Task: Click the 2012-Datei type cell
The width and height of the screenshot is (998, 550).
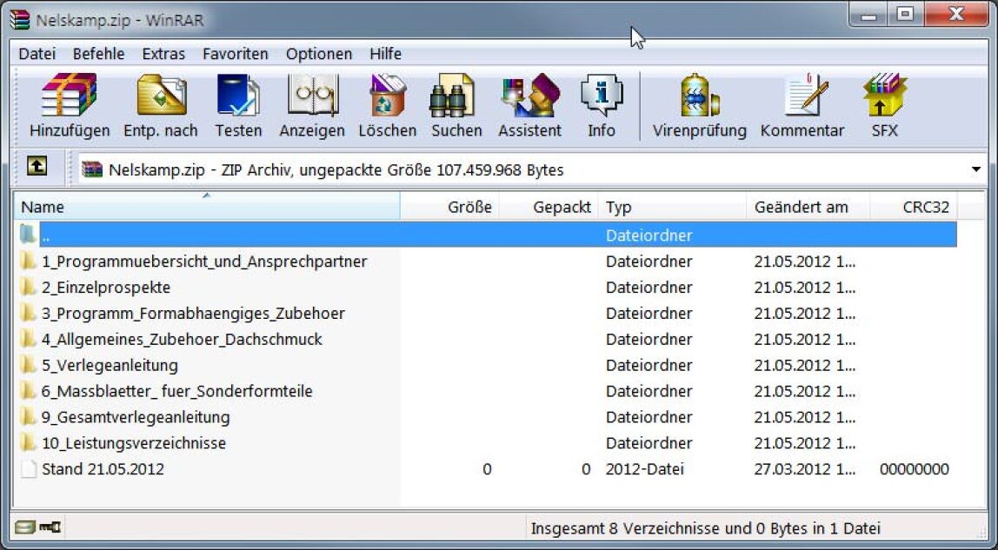Action: pyautogui.click(x=645, y=469)
